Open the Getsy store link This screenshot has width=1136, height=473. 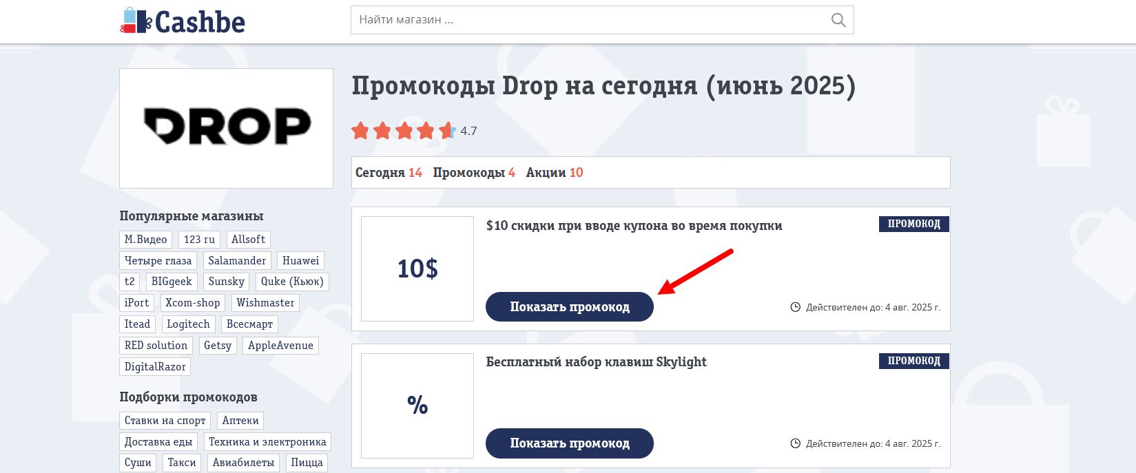218,346
